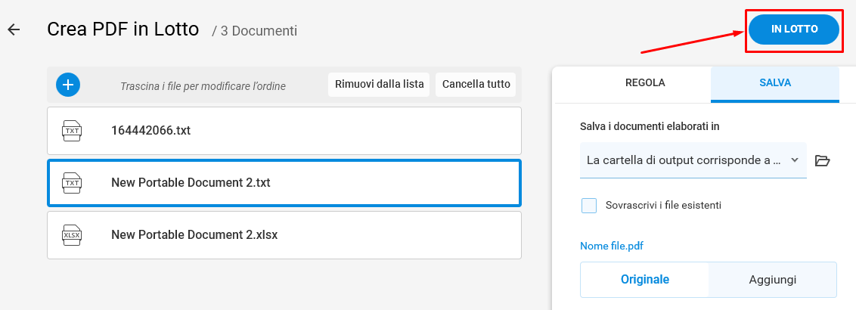The width and height of the screenshot is (856, 310).
Task: Browse output folder with folder icon
Action: click(x=822, y=160)
